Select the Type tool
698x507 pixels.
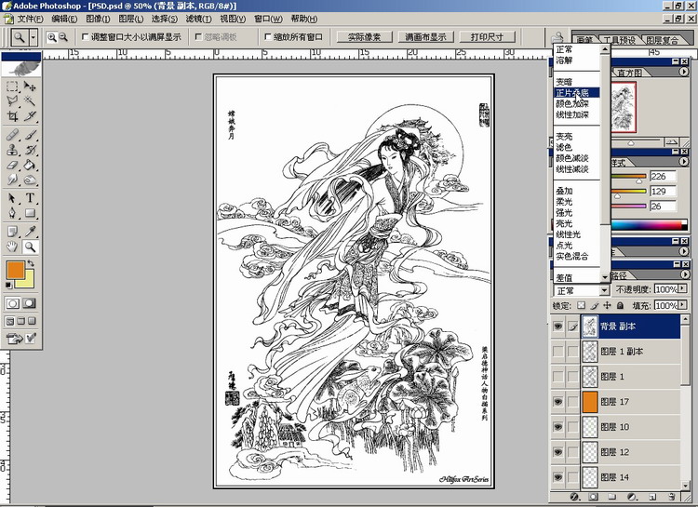[x=30, y=197]
